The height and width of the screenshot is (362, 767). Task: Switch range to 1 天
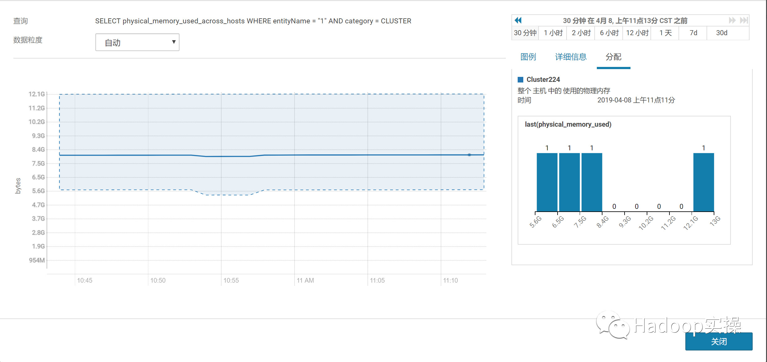(x=665, y=33)
